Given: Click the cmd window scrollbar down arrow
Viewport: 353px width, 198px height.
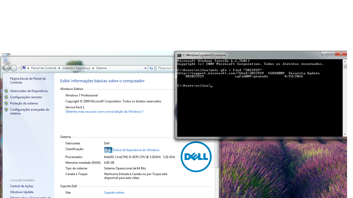Looking at the screenshot, I should [x=345, y=135].
